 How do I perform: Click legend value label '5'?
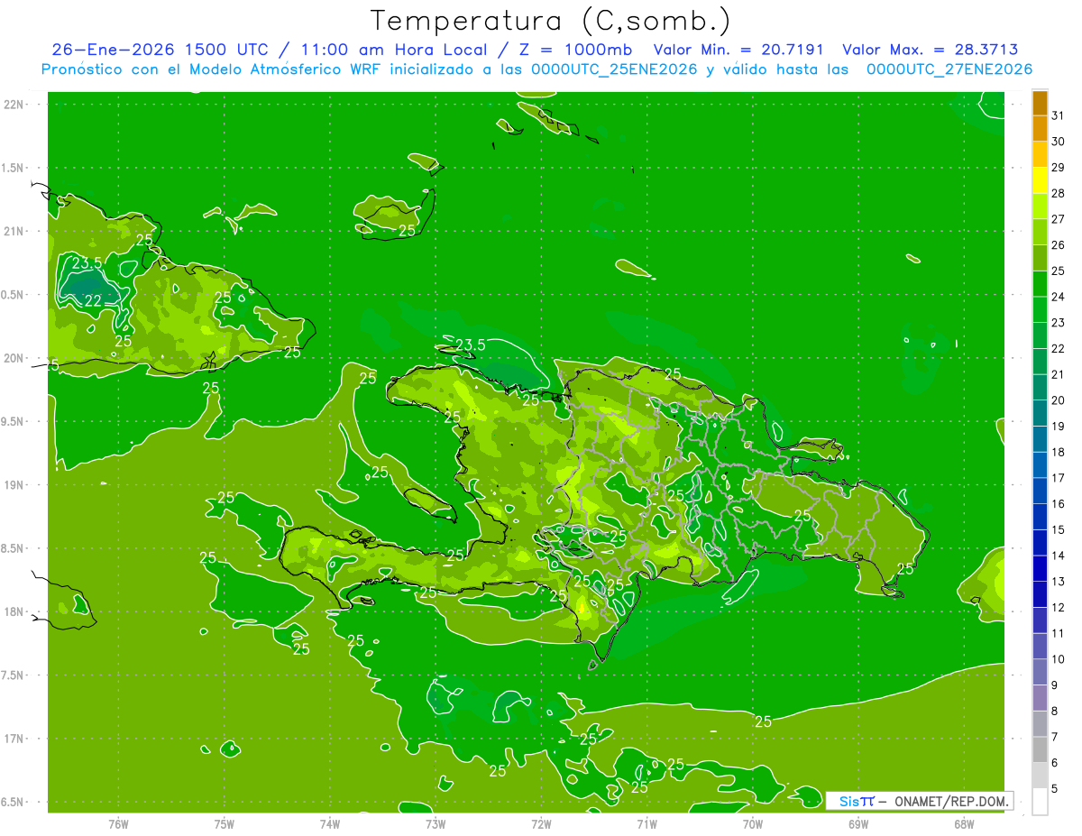coord(1055,788)
